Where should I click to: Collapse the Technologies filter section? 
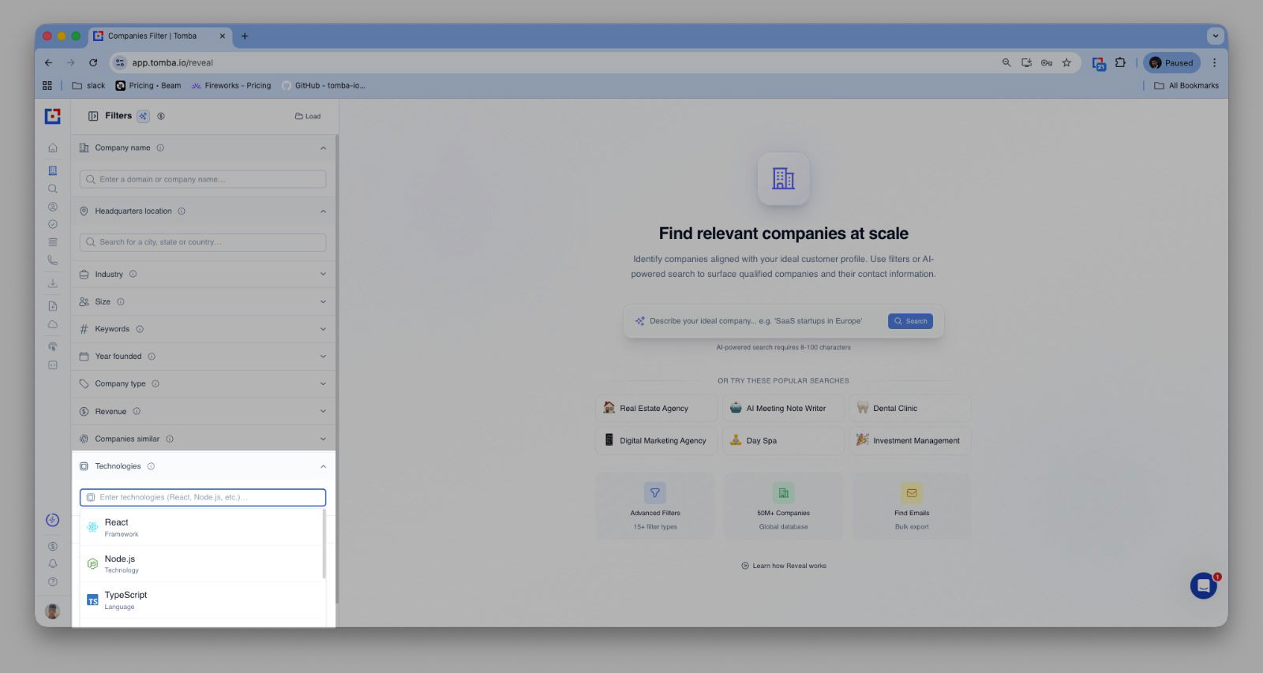(x=323, y=466)
